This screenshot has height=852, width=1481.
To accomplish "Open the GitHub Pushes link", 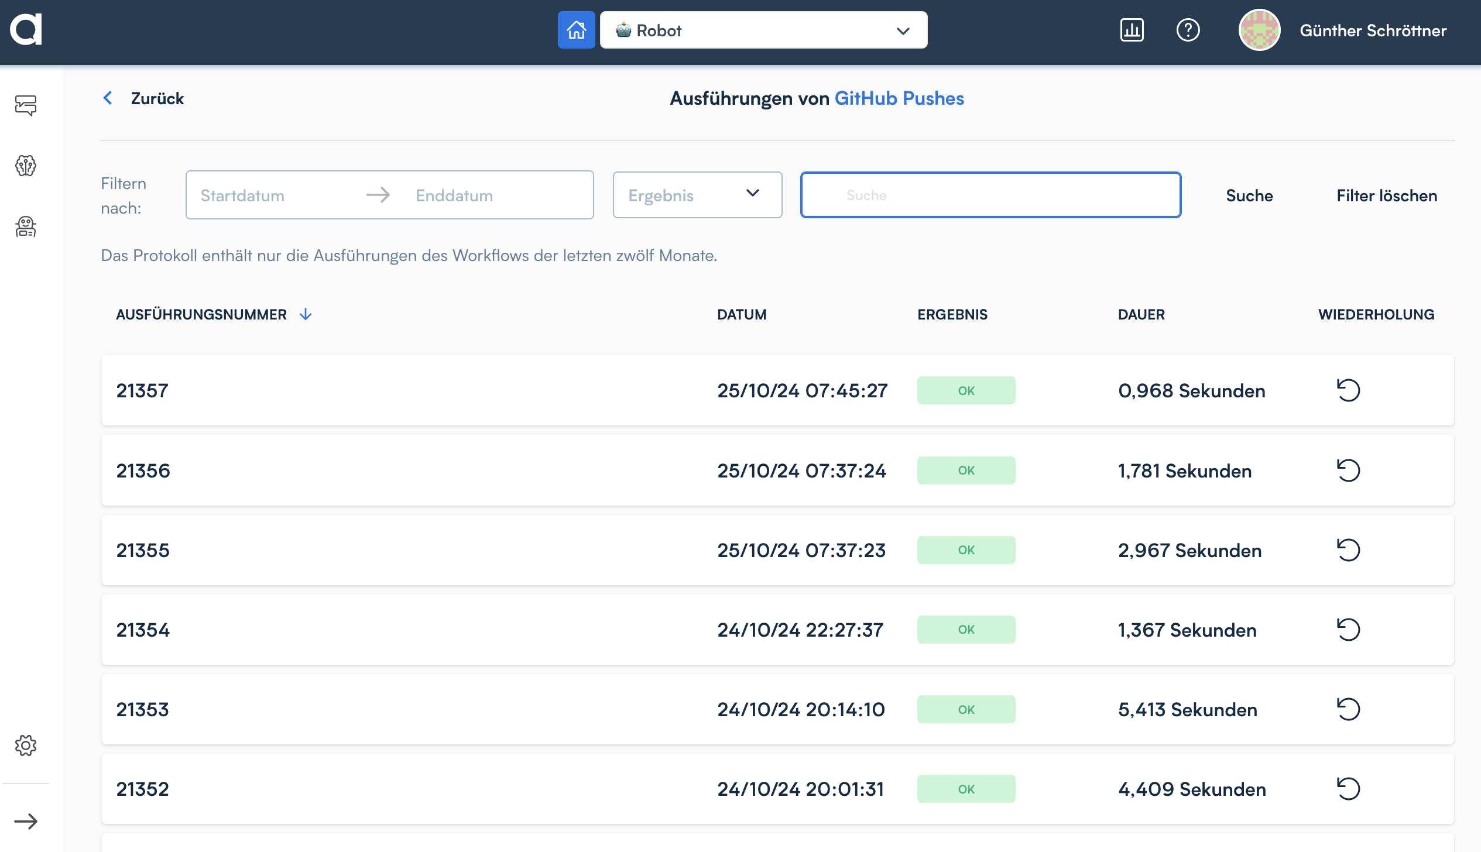I will (899, 98).
